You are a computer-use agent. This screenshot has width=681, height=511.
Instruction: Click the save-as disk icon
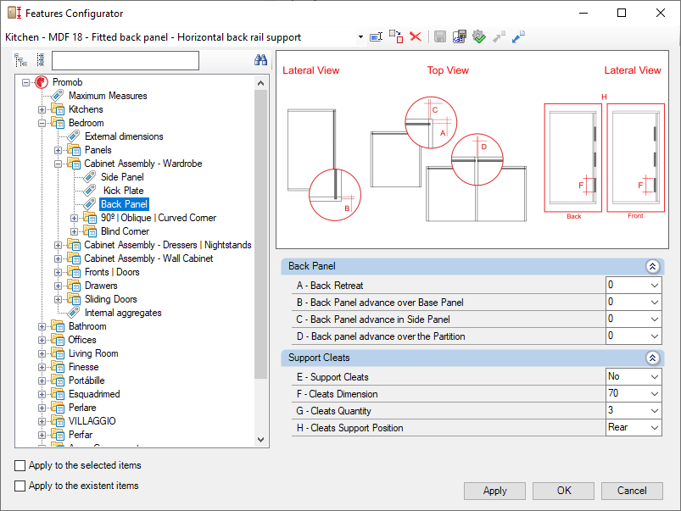(x=459, y=36)
